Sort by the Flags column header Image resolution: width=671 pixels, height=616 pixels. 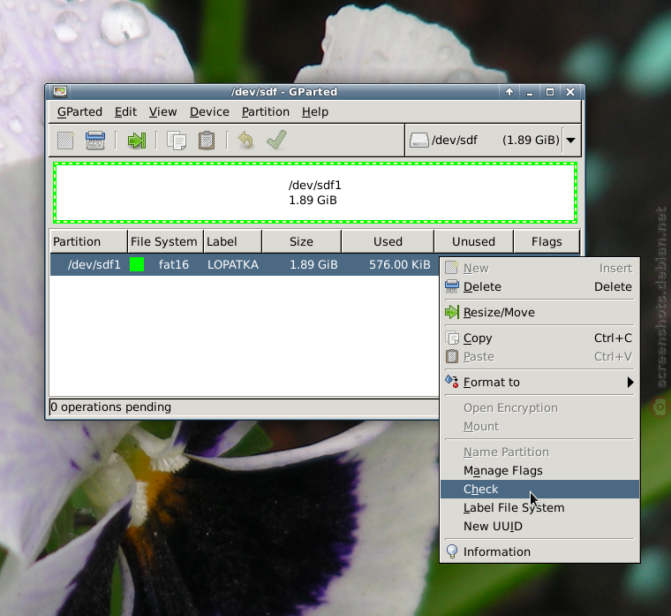click(x=547, y=241)
